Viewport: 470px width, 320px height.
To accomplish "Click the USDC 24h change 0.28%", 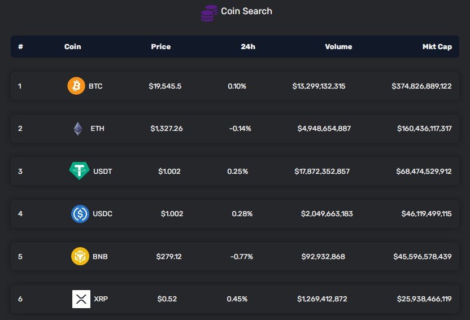I will [x=242, y=214].
